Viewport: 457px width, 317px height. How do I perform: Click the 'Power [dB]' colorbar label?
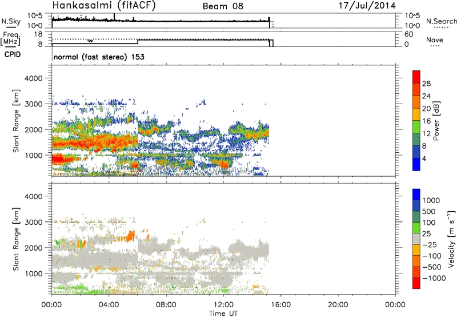[x=436, y=121]
